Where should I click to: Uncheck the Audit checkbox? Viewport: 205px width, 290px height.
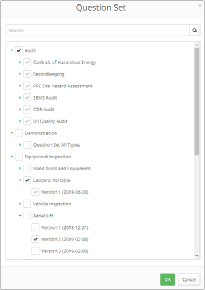(18, 50)
